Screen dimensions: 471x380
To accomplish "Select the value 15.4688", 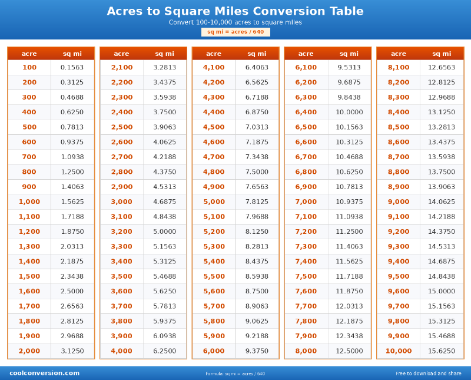I will pos(442,336).
